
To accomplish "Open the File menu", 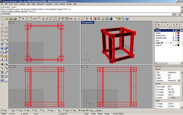I will tap(2, 4).
